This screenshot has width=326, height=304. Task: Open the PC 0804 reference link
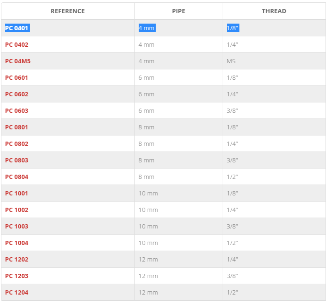point(17,177)
